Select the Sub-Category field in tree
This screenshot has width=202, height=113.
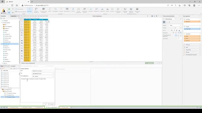(8, 62)
